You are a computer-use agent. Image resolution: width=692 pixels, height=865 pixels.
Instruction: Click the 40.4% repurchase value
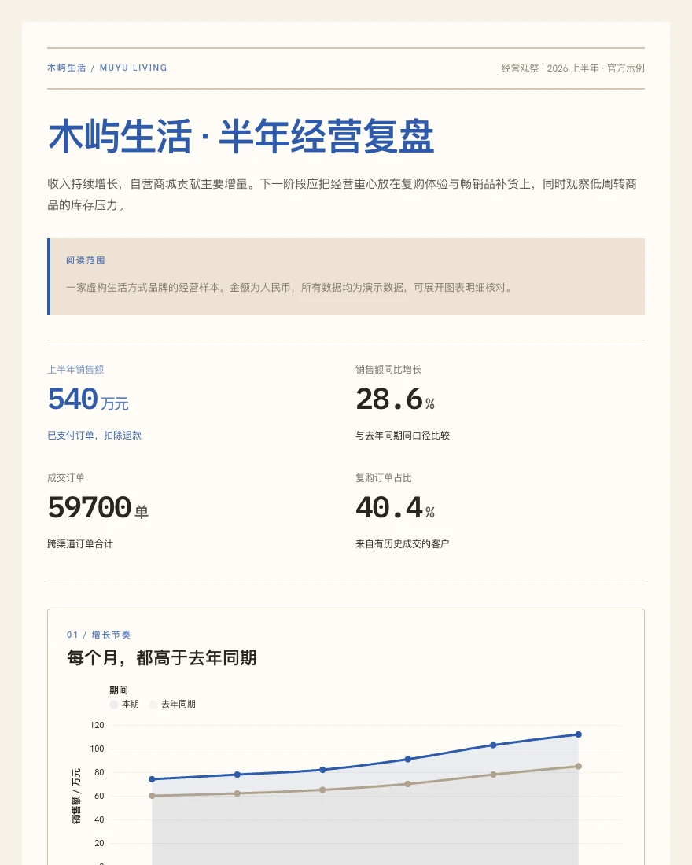(x=395, y=507)
